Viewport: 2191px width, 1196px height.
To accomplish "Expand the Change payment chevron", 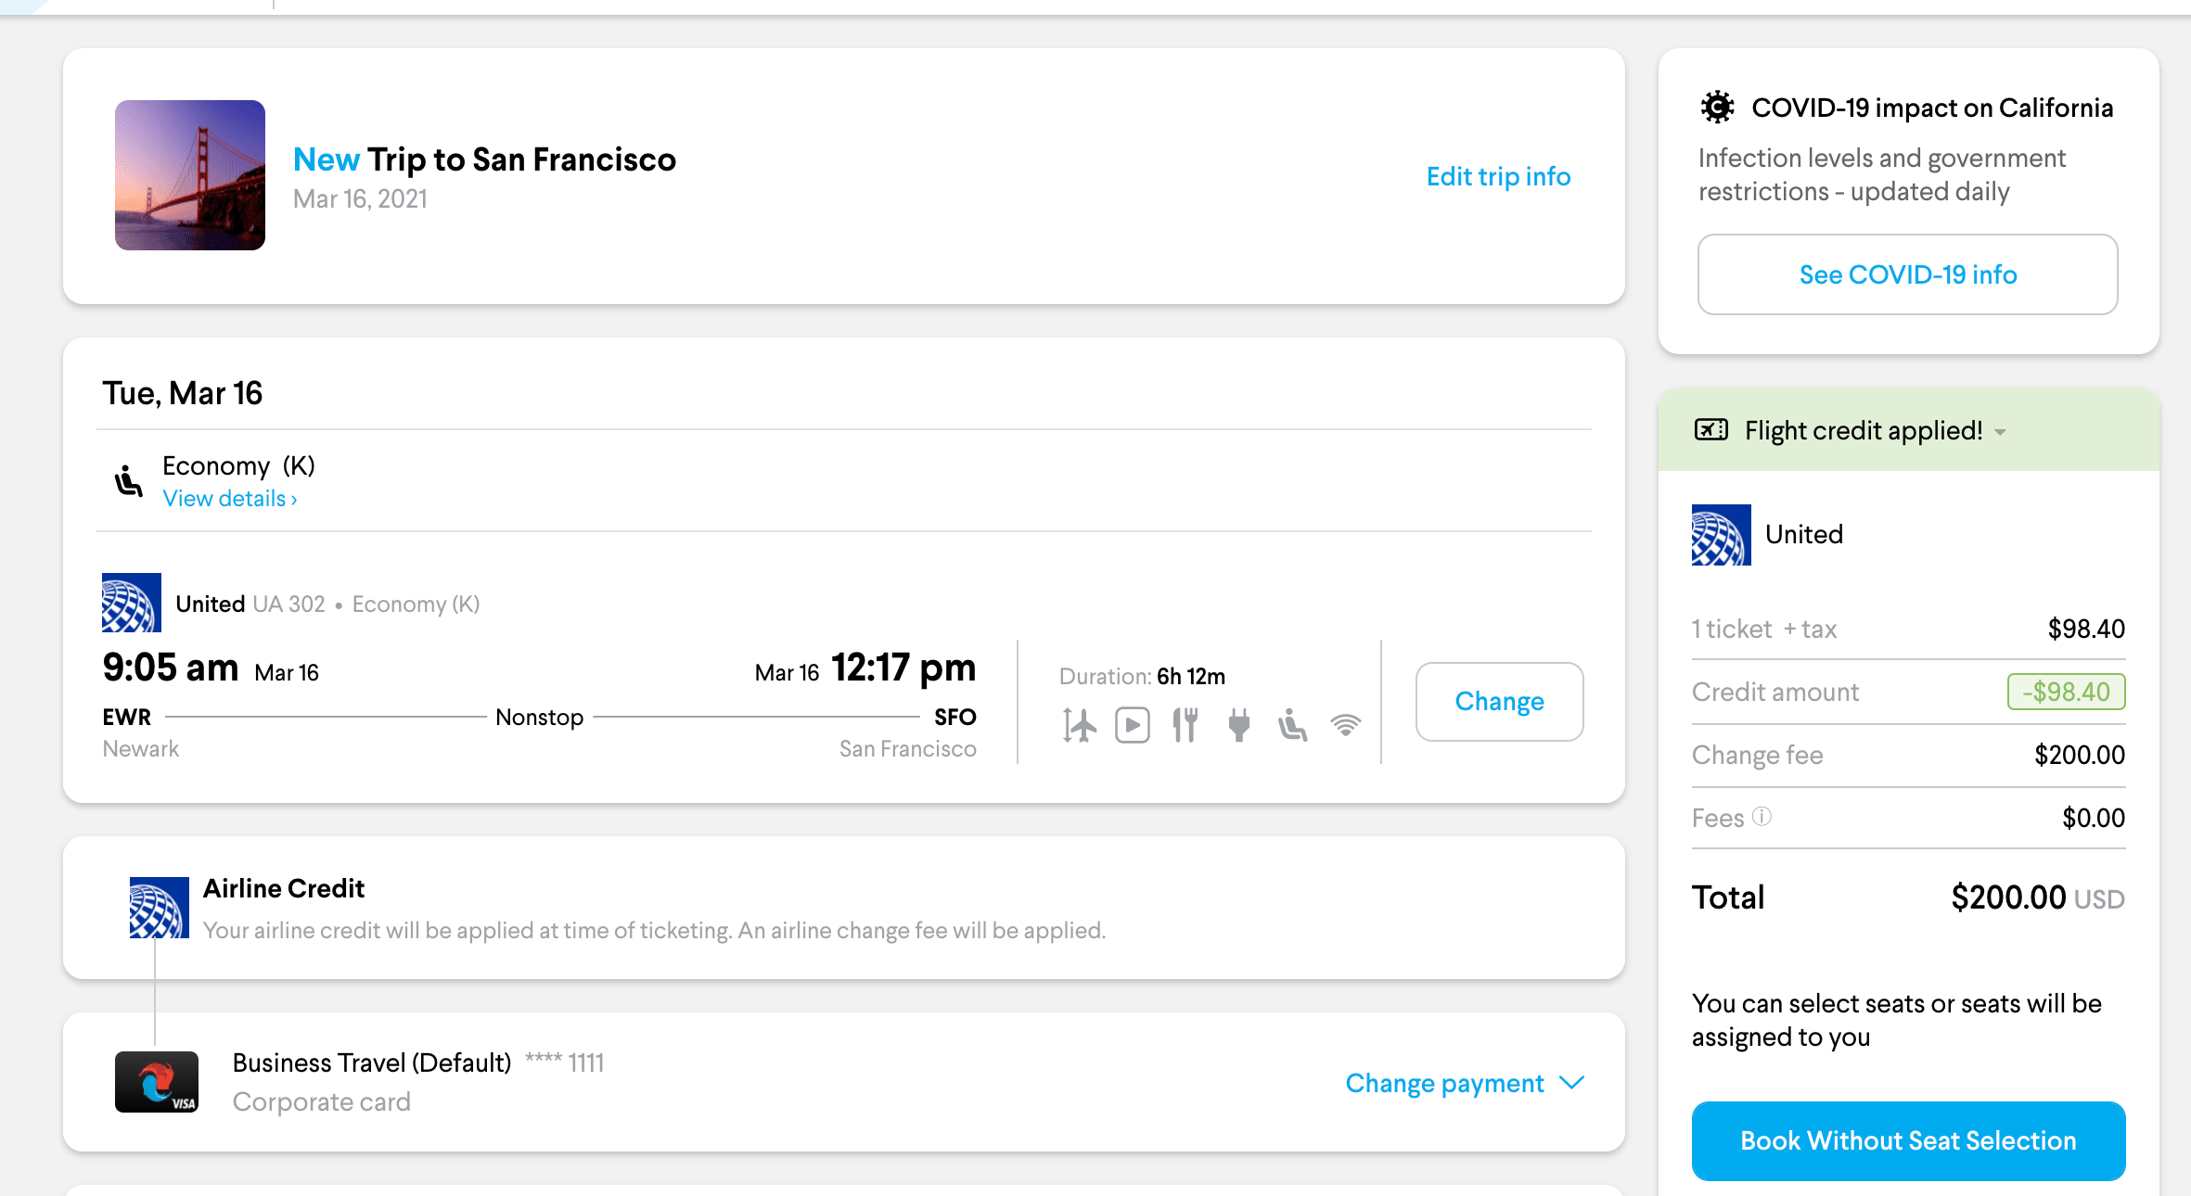I will [x=1571, y=1083].
